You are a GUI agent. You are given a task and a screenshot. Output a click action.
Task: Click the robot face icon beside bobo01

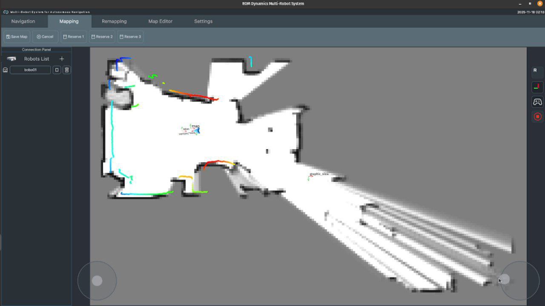5,70
